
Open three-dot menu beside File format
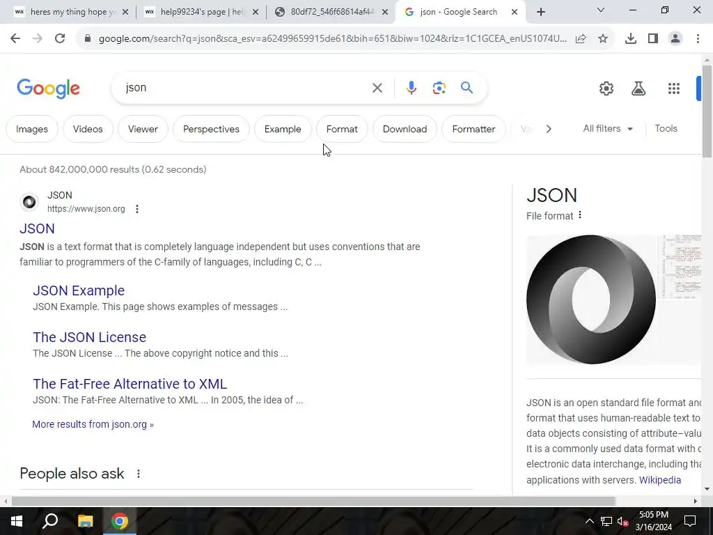(580, 215)
